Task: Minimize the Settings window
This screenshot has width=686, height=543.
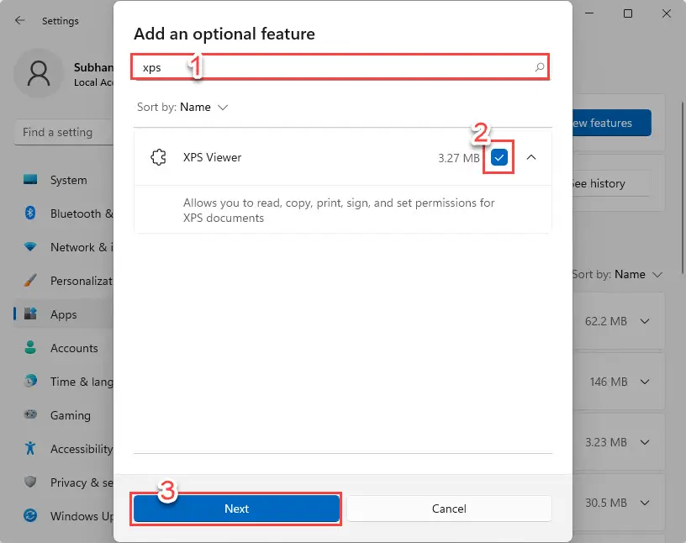Action: (589, 13)
